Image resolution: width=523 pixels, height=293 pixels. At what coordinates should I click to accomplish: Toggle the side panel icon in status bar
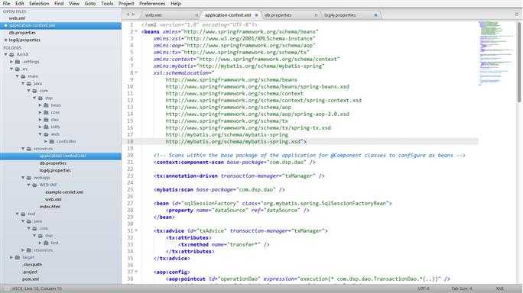(7, 288)
